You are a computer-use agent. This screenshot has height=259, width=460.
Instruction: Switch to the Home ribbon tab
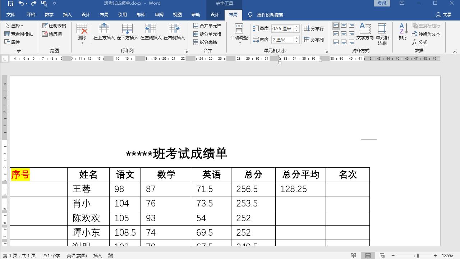(x=30, y=14)
